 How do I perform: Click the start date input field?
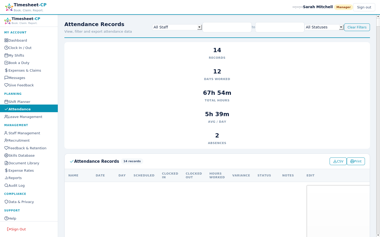pyautogui.click(x=227, y=27)
